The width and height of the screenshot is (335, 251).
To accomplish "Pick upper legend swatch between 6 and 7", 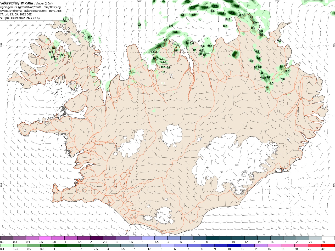I will pos(187,238).
